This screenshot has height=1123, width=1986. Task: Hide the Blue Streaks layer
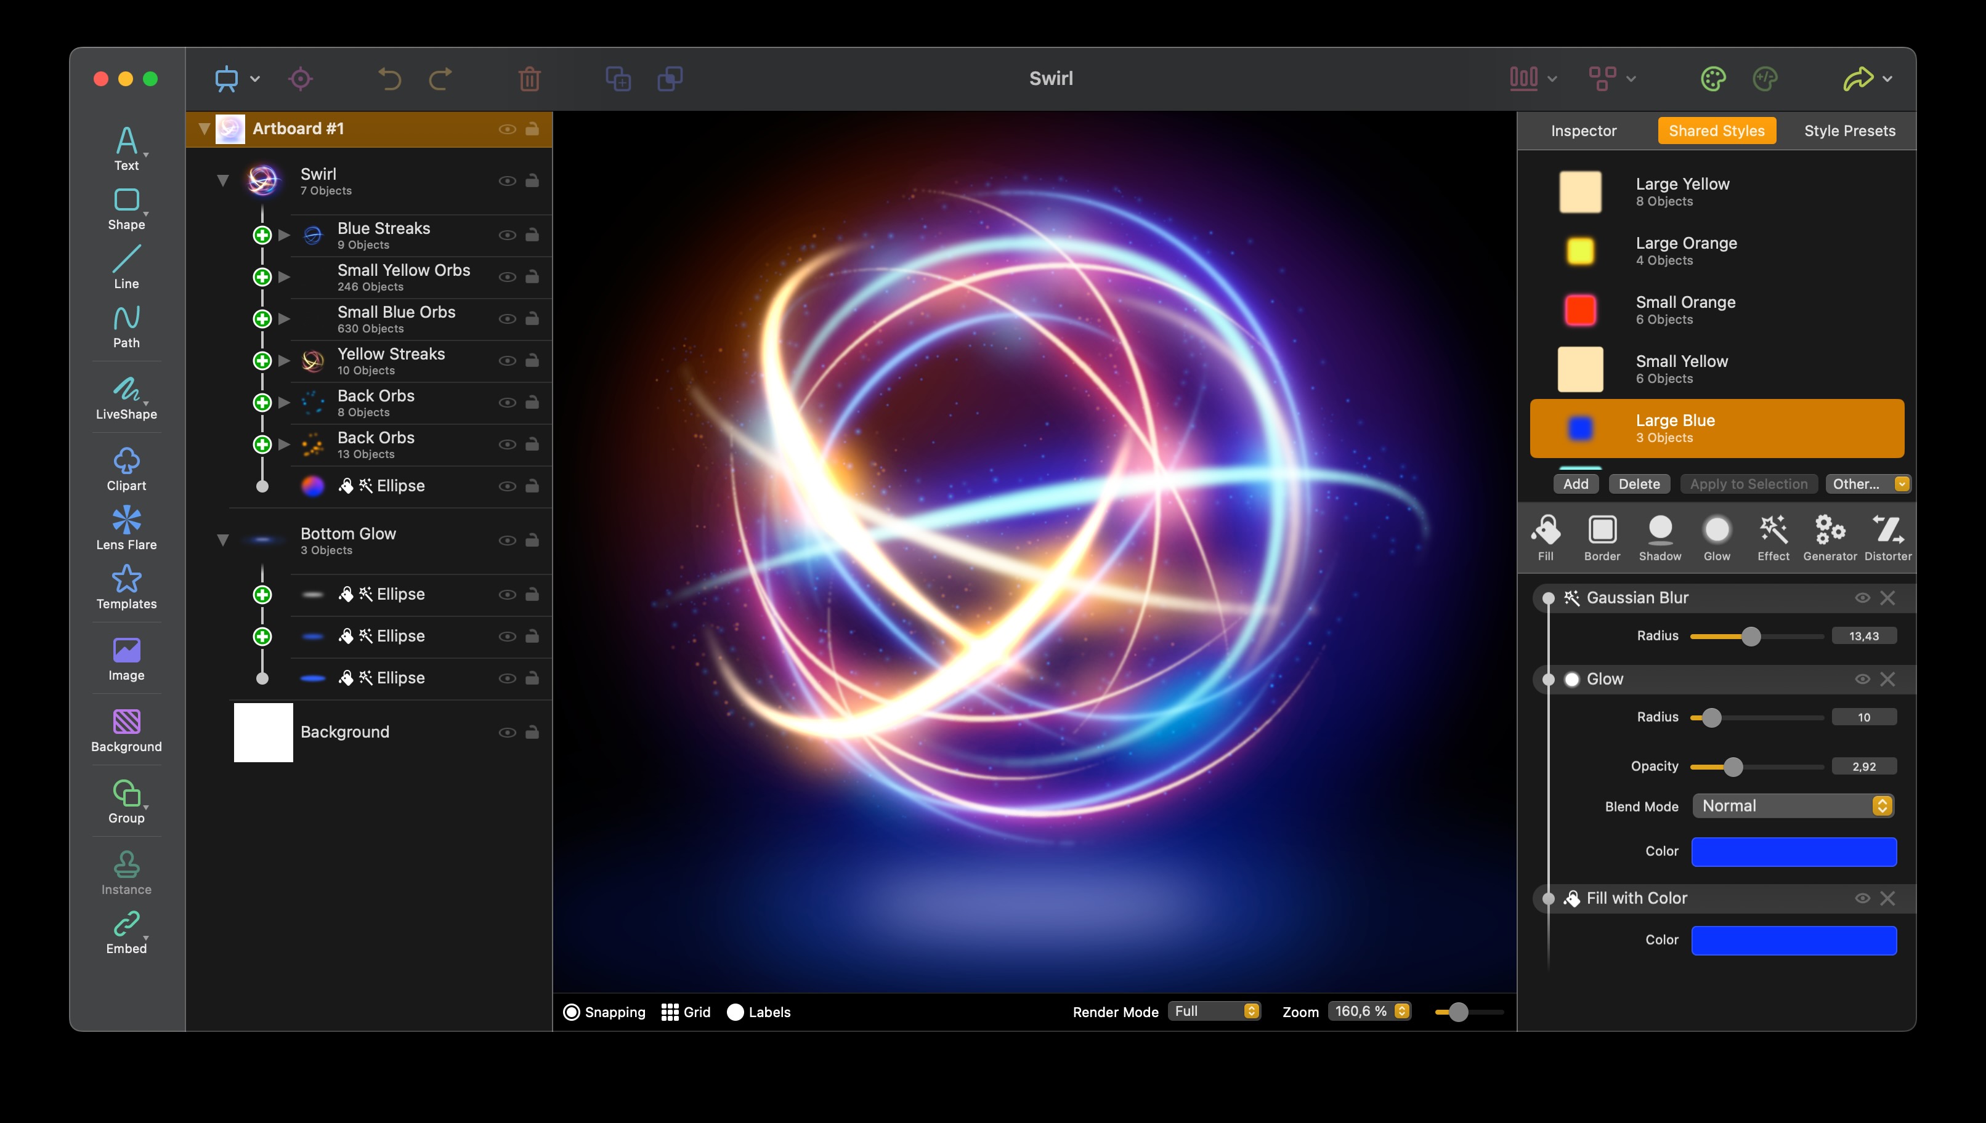tap(507, 235)
